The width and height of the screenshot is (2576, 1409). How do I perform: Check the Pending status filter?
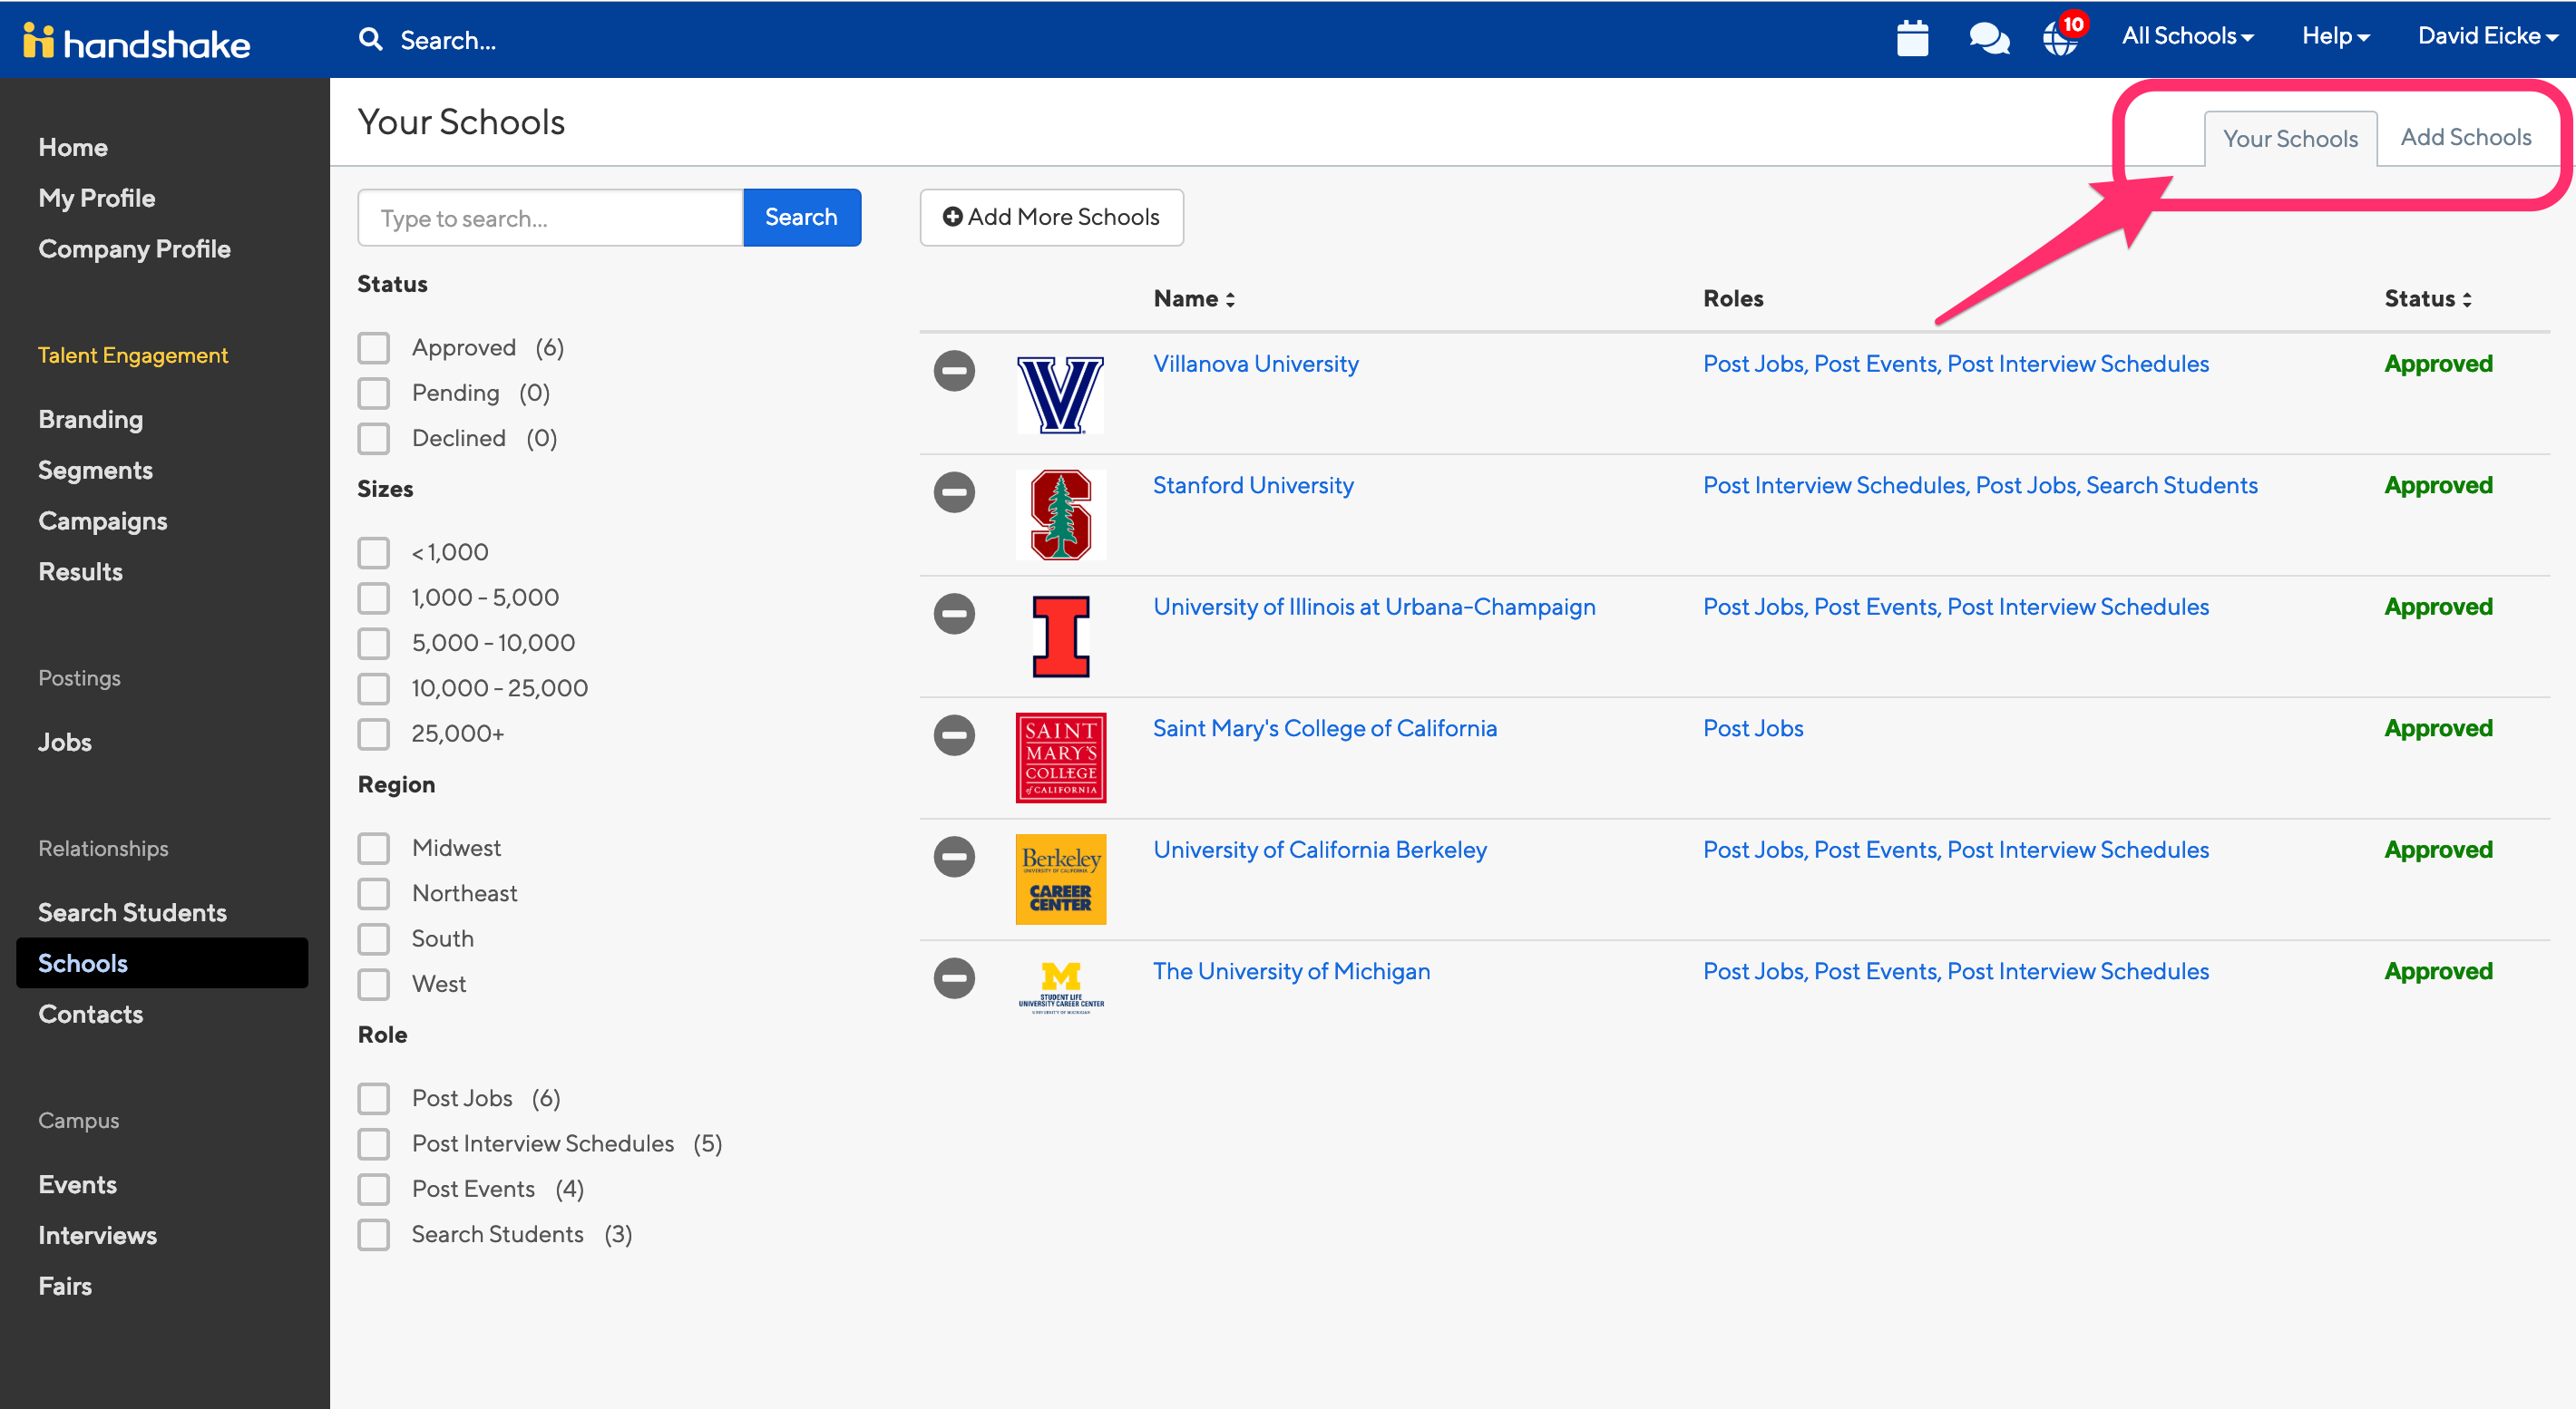click(374, 393)
